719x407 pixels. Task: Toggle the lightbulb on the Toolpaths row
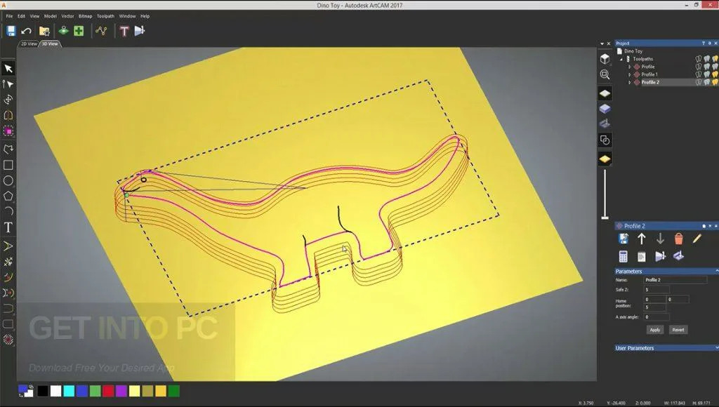(715, 59)
